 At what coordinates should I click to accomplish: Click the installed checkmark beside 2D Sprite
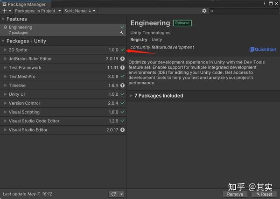[x=122, y=50]
